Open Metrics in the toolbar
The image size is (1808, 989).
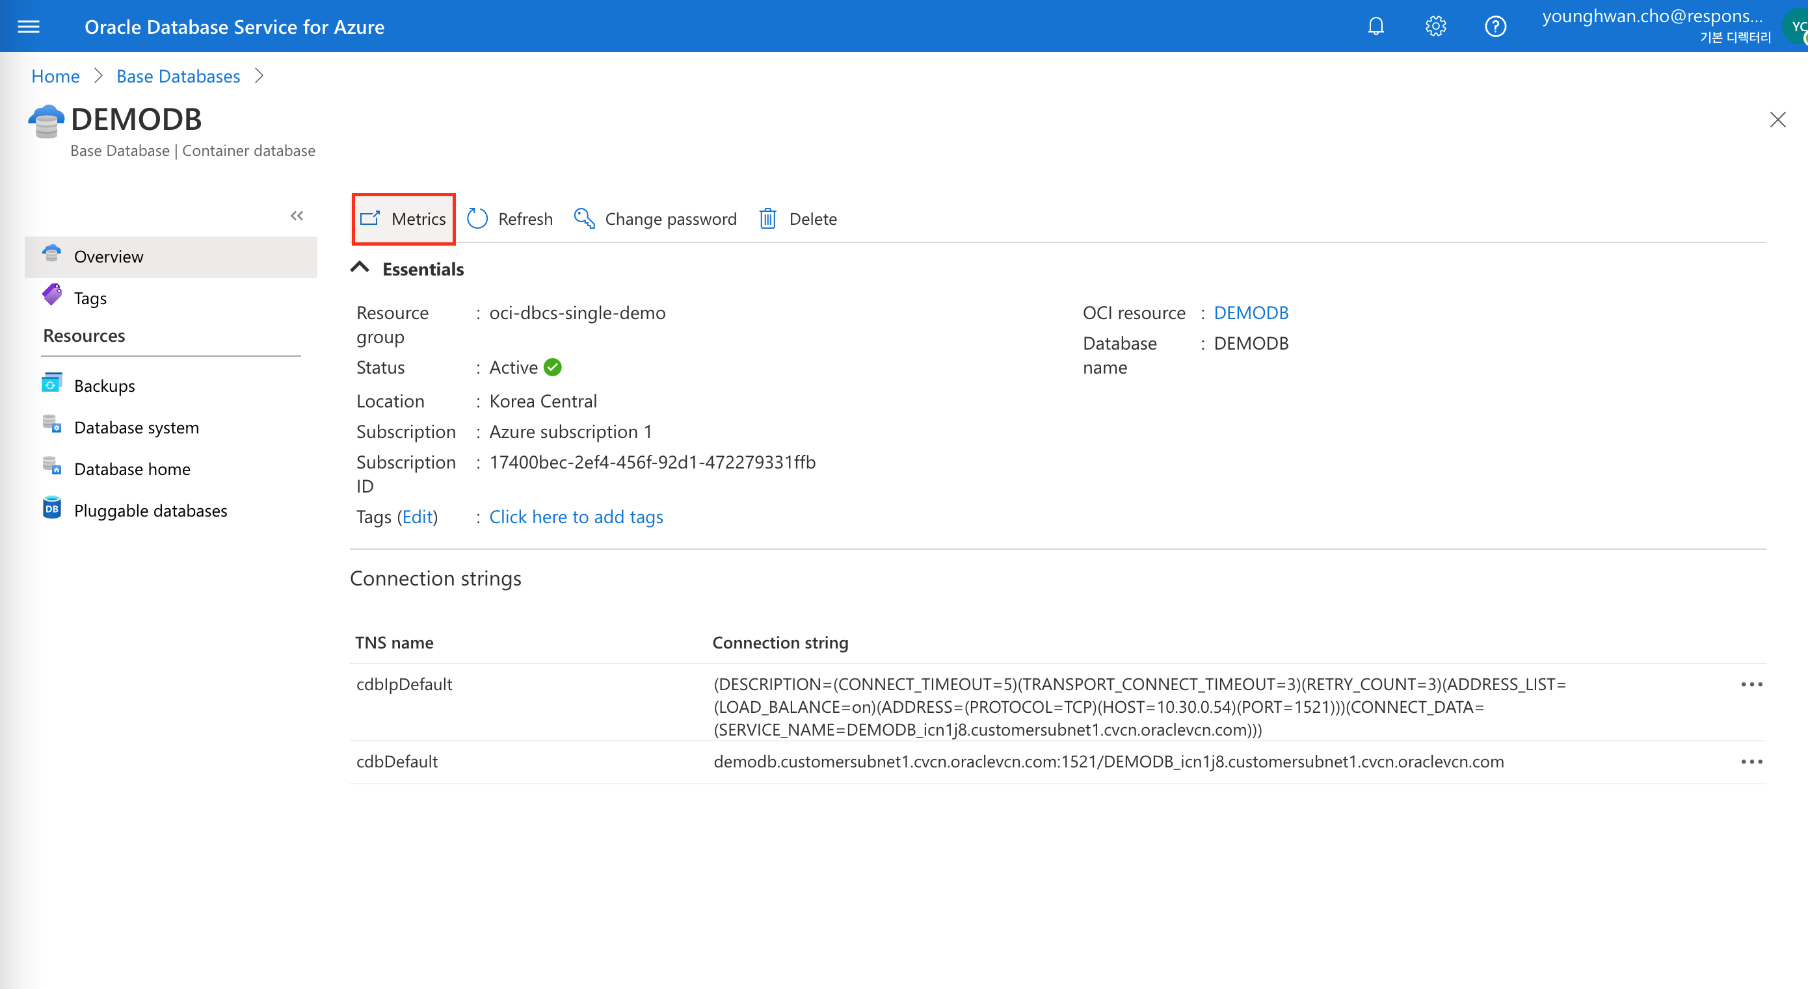click(x=404, y=219)
